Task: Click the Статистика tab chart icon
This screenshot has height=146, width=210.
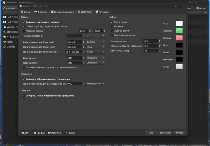Action: [x=79, y=12]
